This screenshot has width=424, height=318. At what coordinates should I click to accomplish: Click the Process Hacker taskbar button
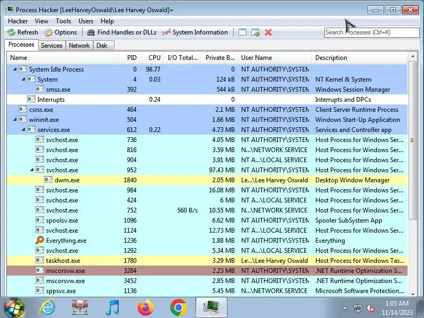click(211, 308)
